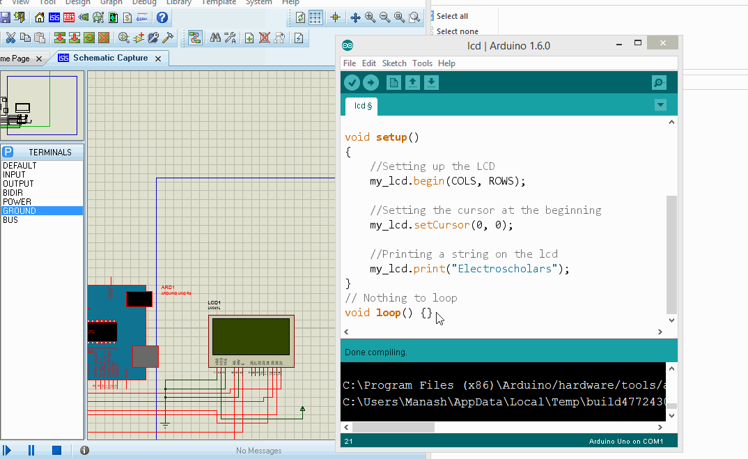Click the Proteus zoom in magnifier
This screenshot has width=748, height=459.
[x=370, y=17]
